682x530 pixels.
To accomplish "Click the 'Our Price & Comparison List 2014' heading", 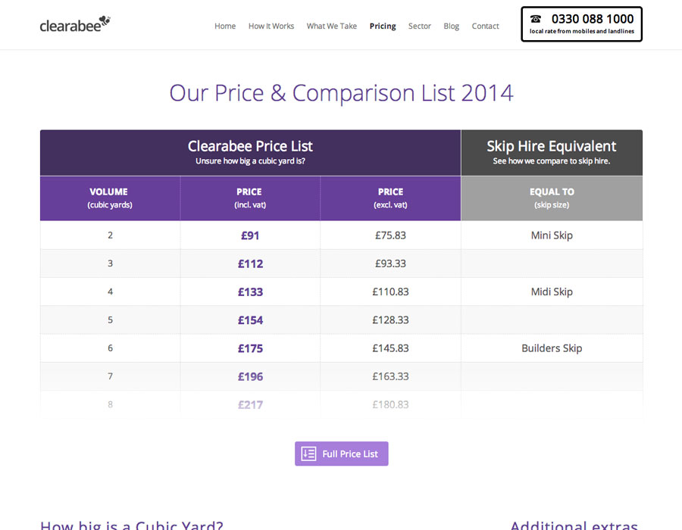I will [341, 93].
